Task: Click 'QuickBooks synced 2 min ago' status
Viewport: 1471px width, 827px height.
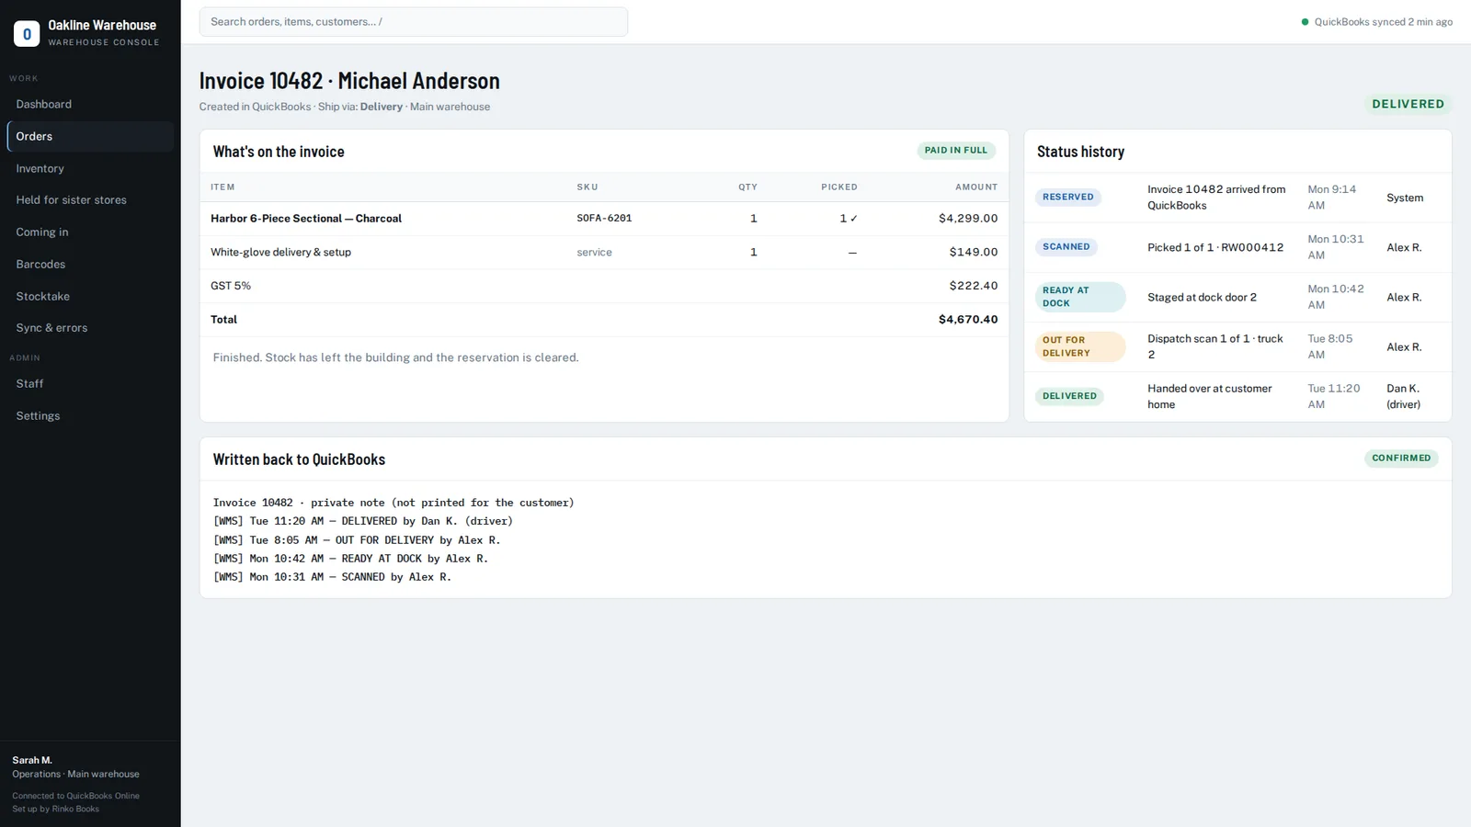Action: pos(1383,22)
